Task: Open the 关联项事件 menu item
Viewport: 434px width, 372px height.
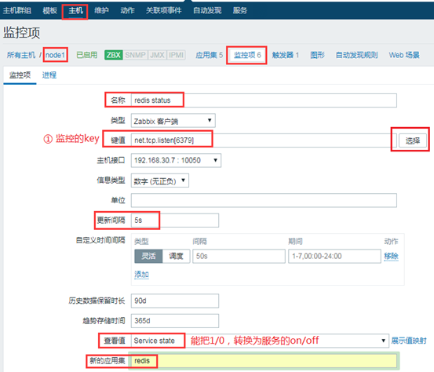Action: tap(163, 10)
